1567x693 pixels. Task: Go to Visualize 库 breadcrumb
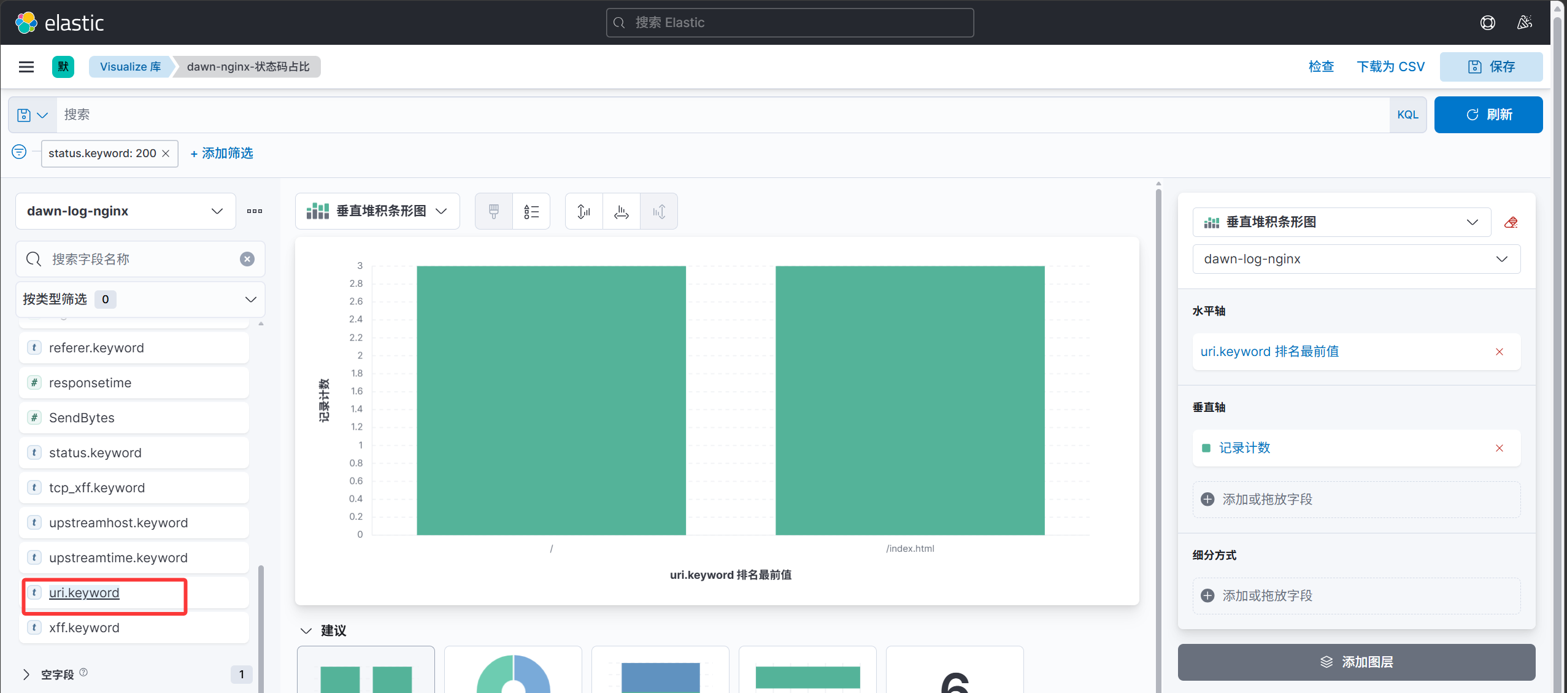pyautogui.click(x=130, y=67)
